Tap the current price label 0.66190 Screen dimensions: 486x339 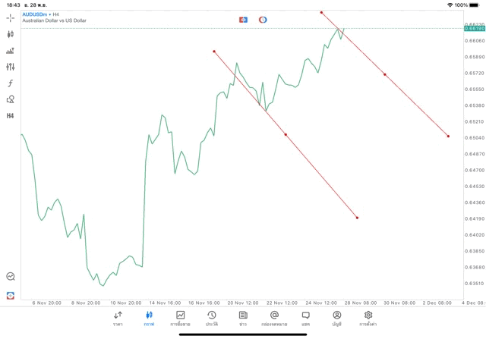tap(476, 28)
